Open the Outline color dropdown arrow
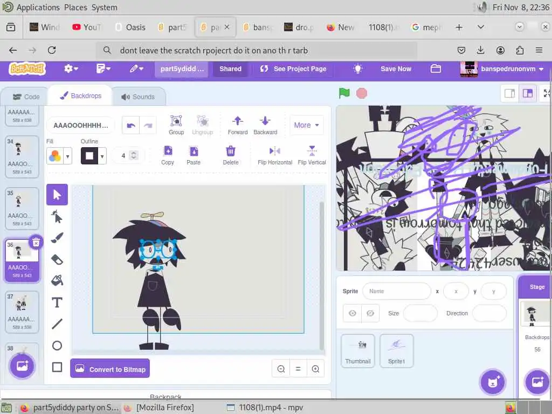 (x=102, y=156)
